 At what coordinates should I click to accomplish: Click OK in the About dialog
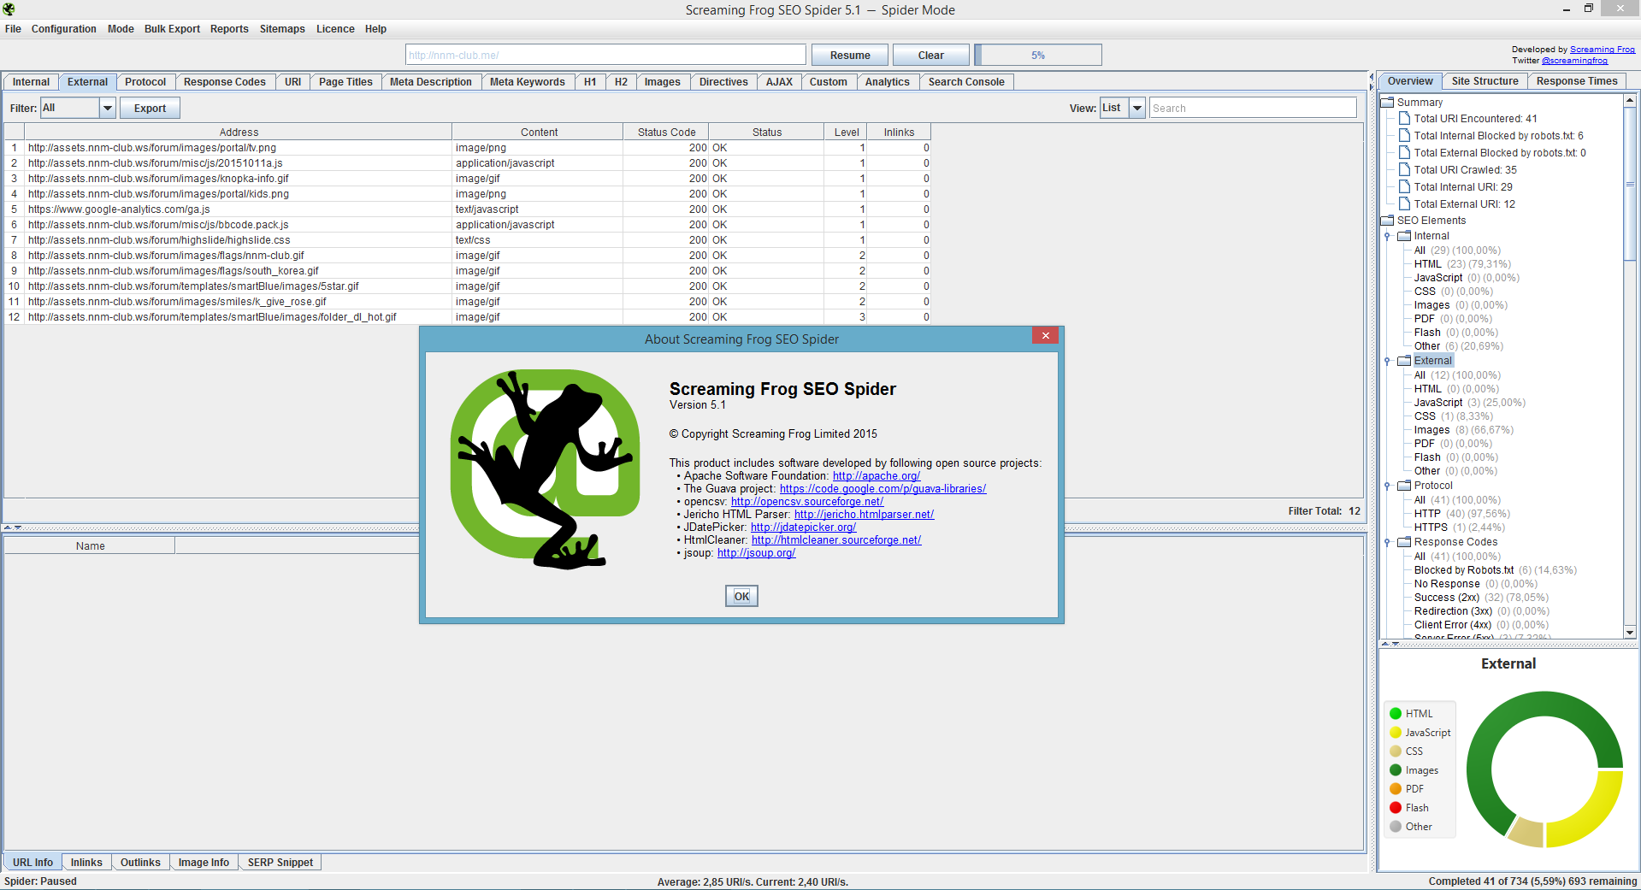[x=741, y=597]
